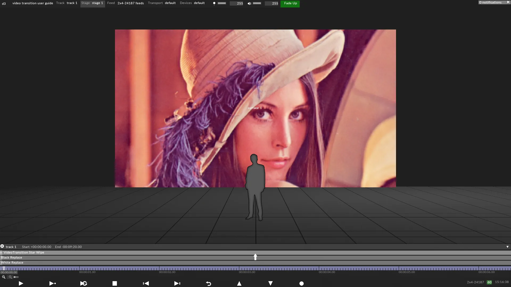Click the Fade Up button
This screenshot has width=511, height=287.
290,3
